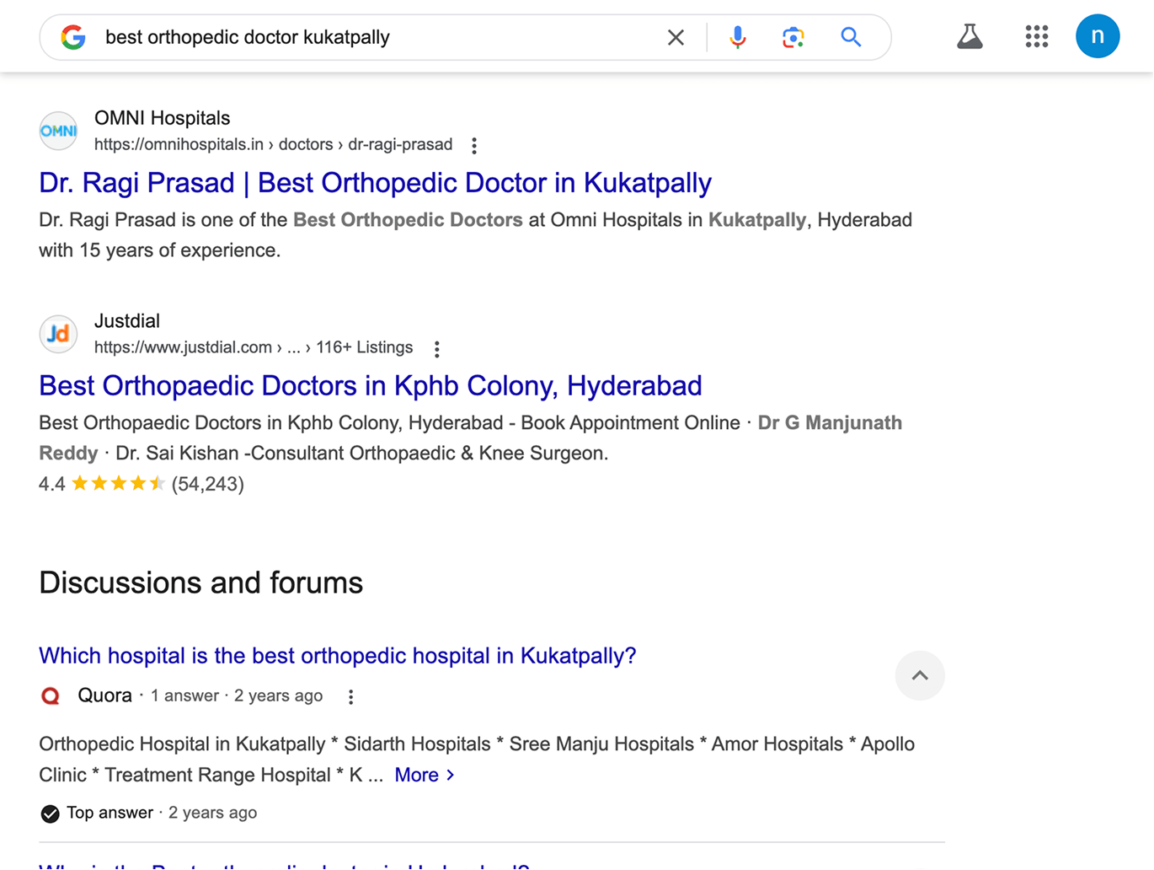Viewport: 1154px width, 870px height.
Task: Click the Justdial star rating
Action: tap(118, 484)
